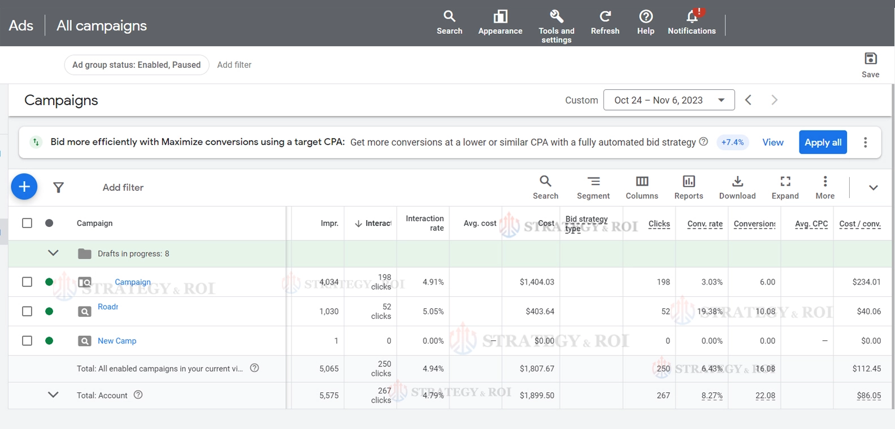This screenshot has height=429, width=895.
Task: Open the Reports icon
Action: pyautogui.click(x=688, y=187)
